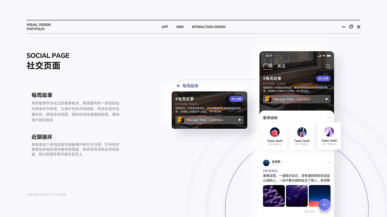Viewport: 387px width, 217px height.
Task: Play One Last Time in enlarged card
Action: [x=240, y=120]
